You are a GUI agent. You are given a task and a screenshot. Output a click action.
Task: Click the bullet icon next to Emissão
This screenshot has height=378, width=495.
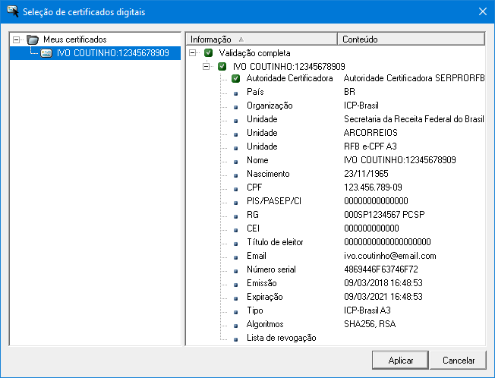click(235, 285)
